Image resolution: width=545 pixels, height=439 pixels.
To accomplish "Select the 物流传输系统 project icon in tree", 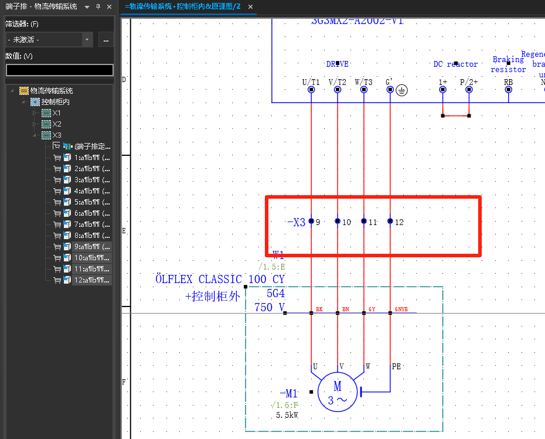I will tap(23, 91).
